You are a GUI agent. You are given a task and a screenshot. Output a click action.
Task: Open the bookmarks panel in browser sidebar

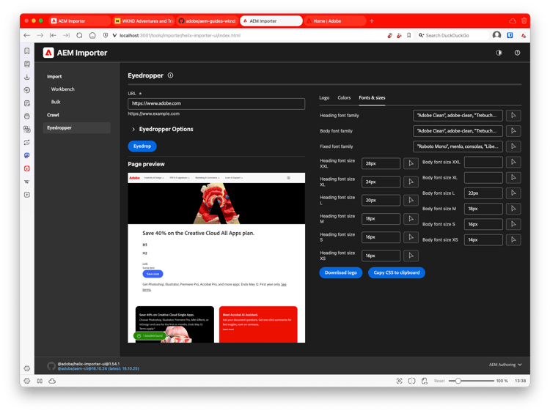[27, 51]
